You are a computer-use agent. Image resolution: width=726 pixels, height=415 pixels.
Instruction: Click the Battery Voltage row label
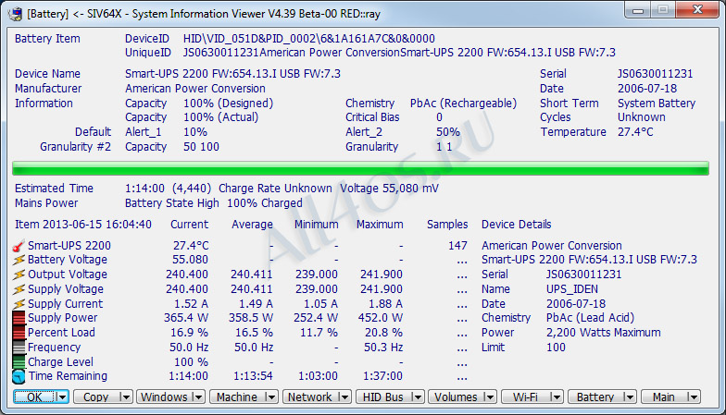coord(68,261)
